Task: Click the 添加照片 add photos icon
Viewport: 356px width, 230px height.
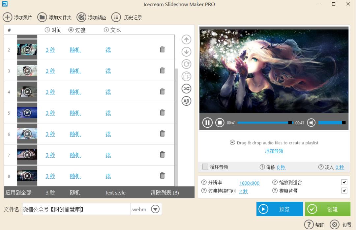Action: (x=7, y=17)
